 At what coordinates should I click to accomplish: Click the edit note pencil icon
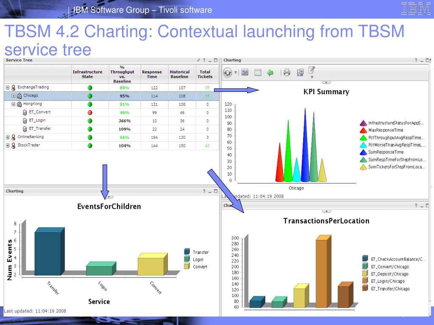click(x=312, y=70)
